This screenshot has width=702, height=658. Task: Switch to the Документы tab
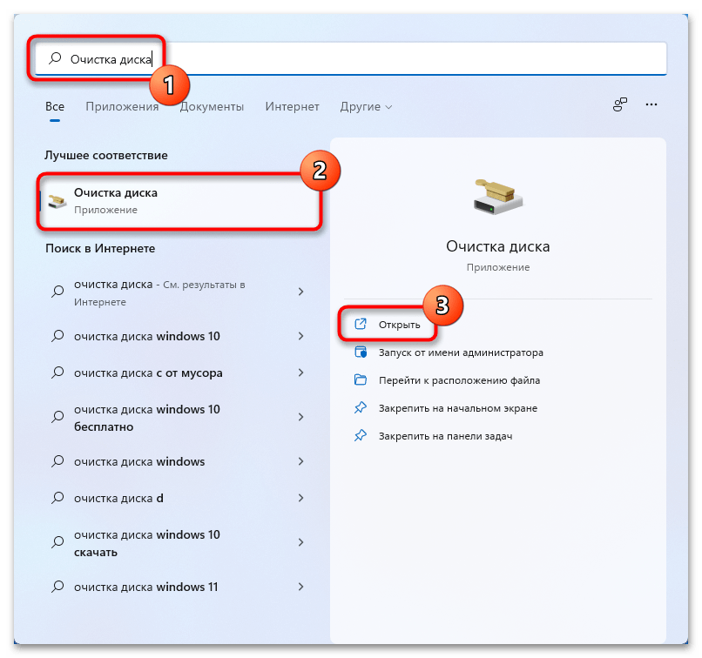[212, 106]
